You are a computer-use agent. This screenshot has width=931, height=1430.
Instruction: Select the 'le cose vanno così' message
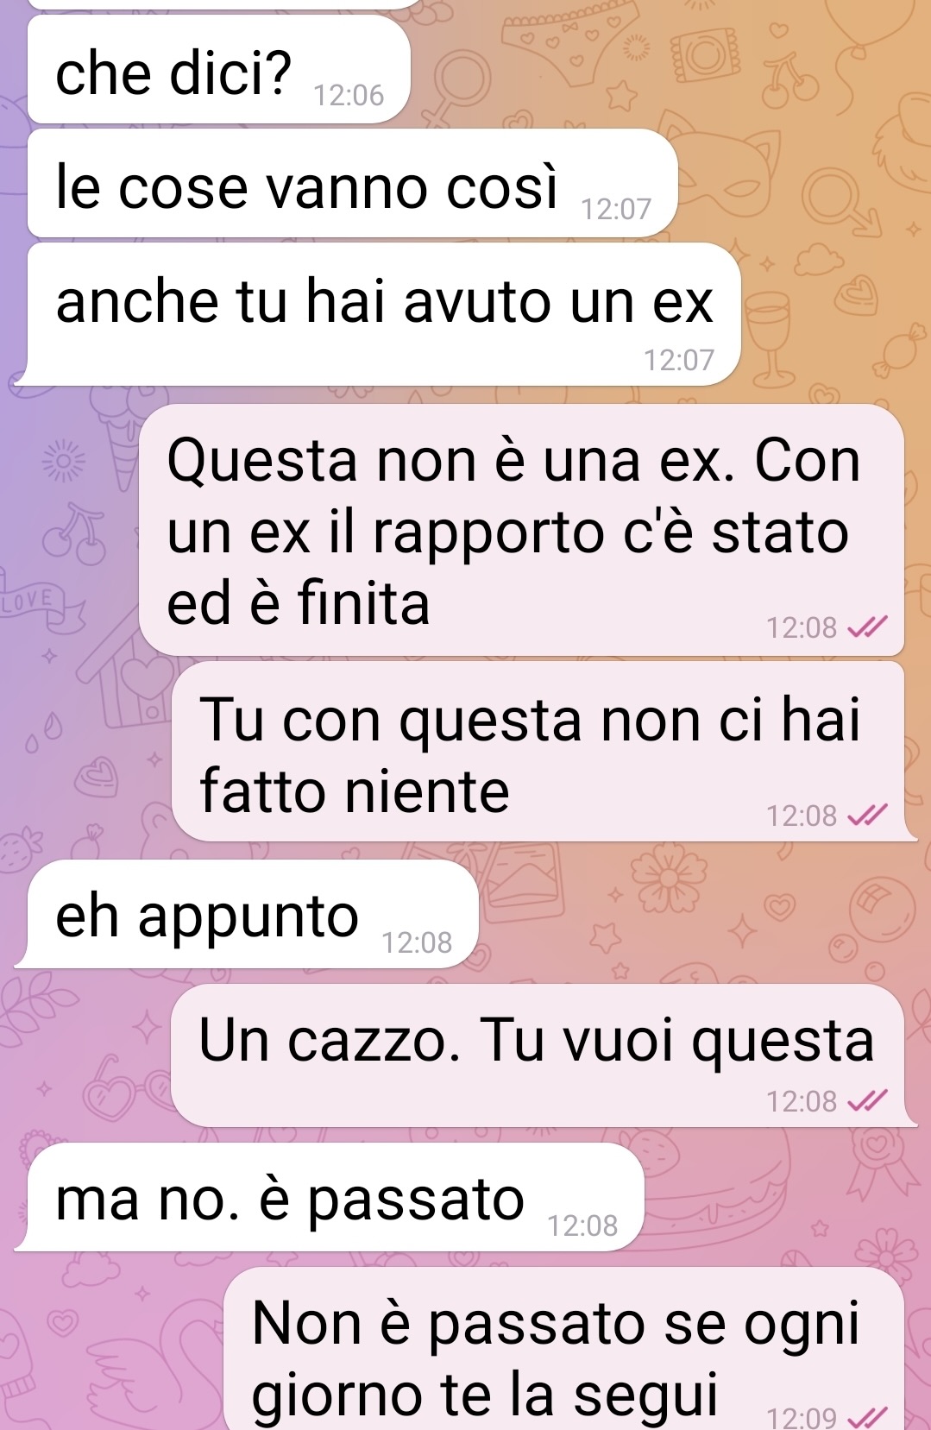(352, 183)
